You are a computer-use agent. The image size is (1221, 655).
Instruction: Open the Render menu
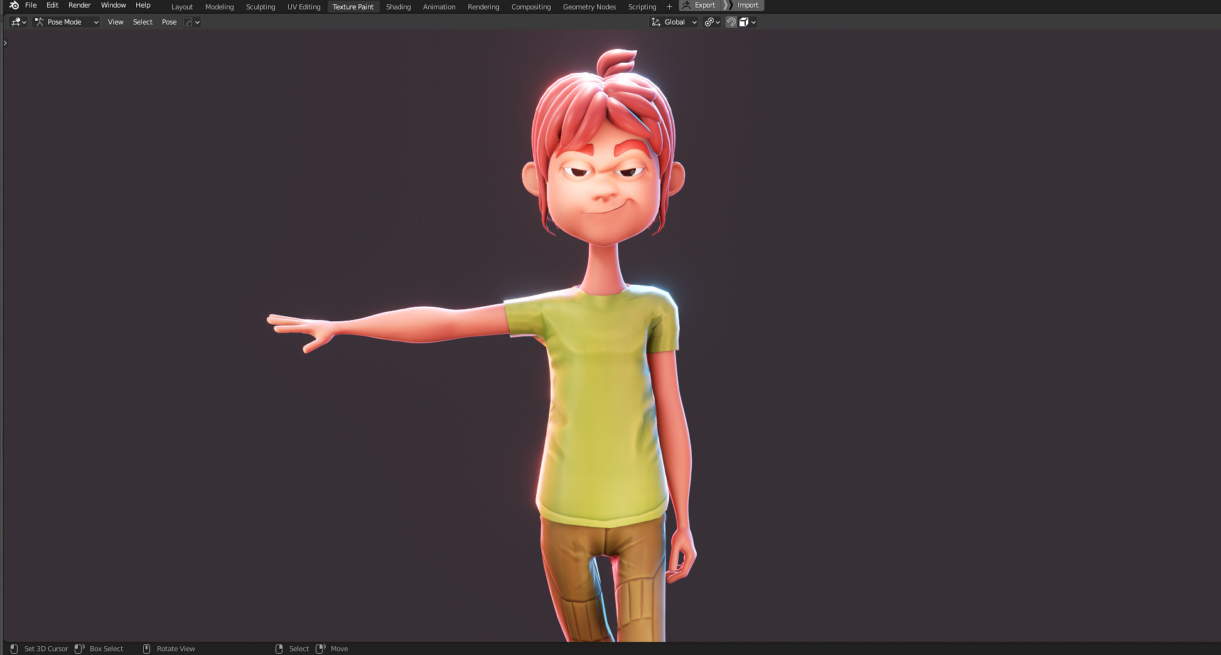pyautogui.click(x=79, y=5)
